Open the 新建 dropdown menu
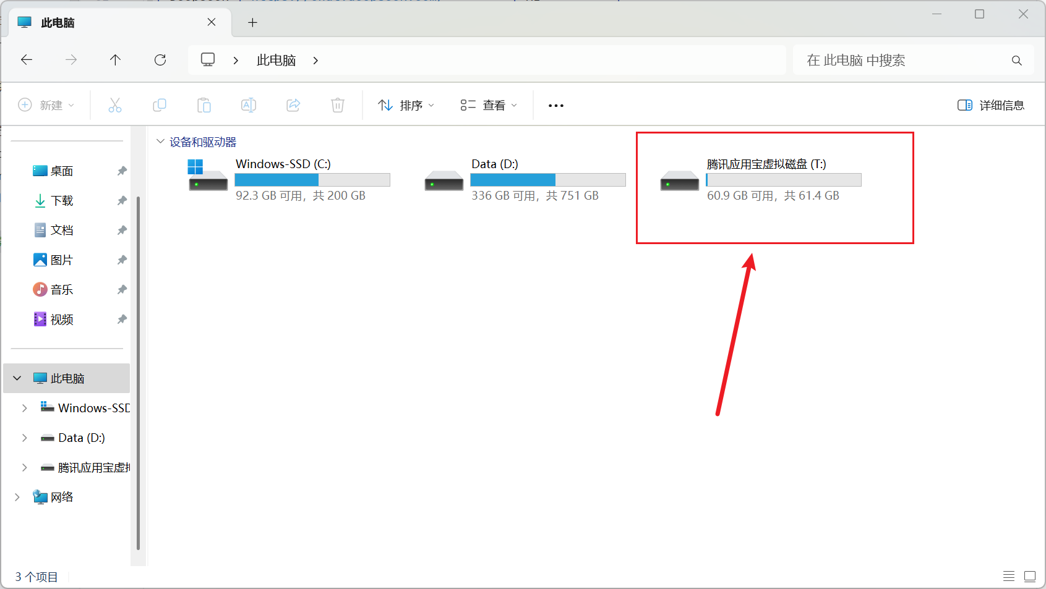1046x589 pixels. pos(46,105)
